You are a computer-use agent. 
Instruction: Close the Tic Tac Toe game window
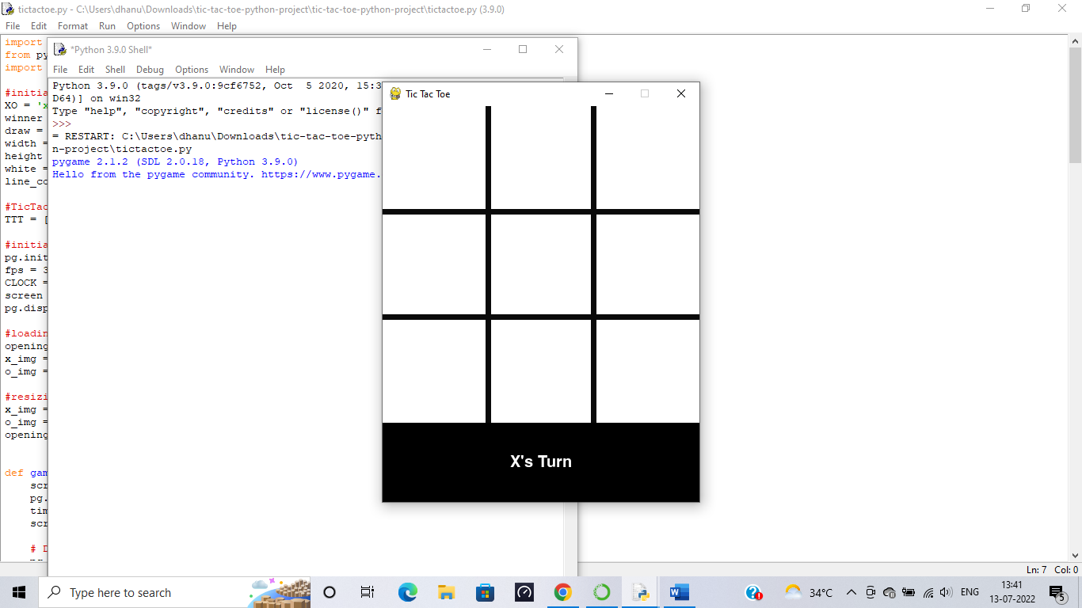[680, 93]
